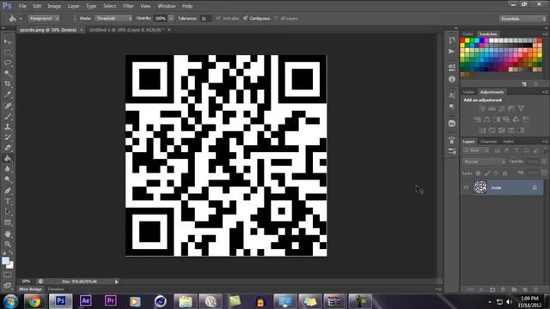The image size is (550, 309).
Task: Switch to the Channels tab
Action: [488, 142]
